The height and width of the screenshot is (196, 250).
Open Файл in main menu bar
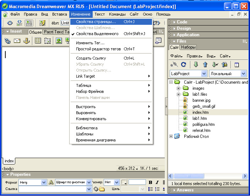click(x=15, y=14)
